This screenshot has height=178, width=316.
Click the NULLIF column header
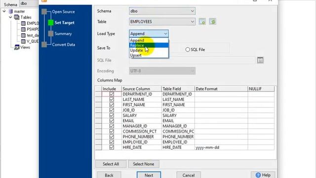[261, 89]
